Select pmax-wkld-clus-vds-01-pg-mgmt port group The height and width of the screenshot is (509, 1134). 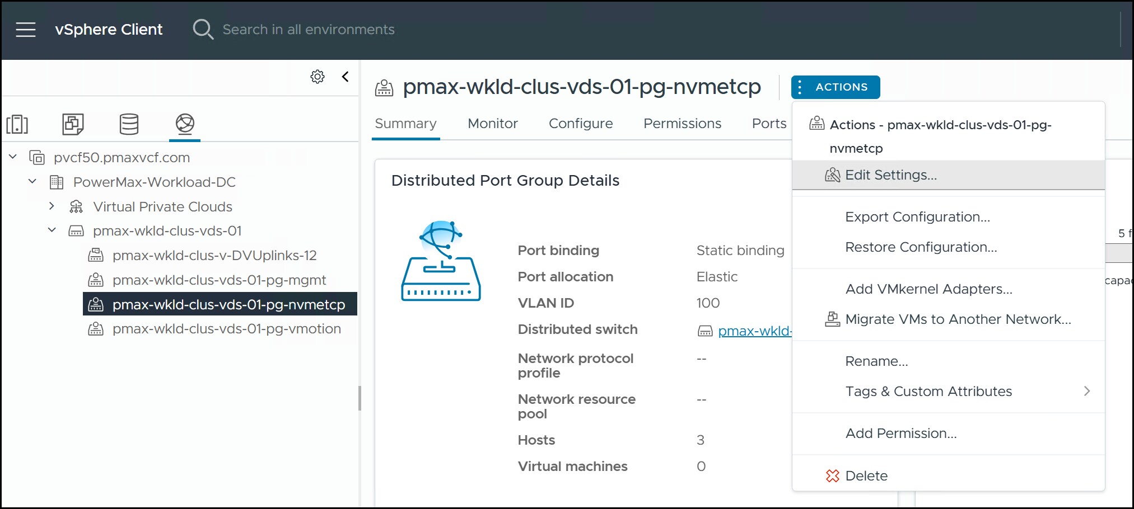pos(219,280)
